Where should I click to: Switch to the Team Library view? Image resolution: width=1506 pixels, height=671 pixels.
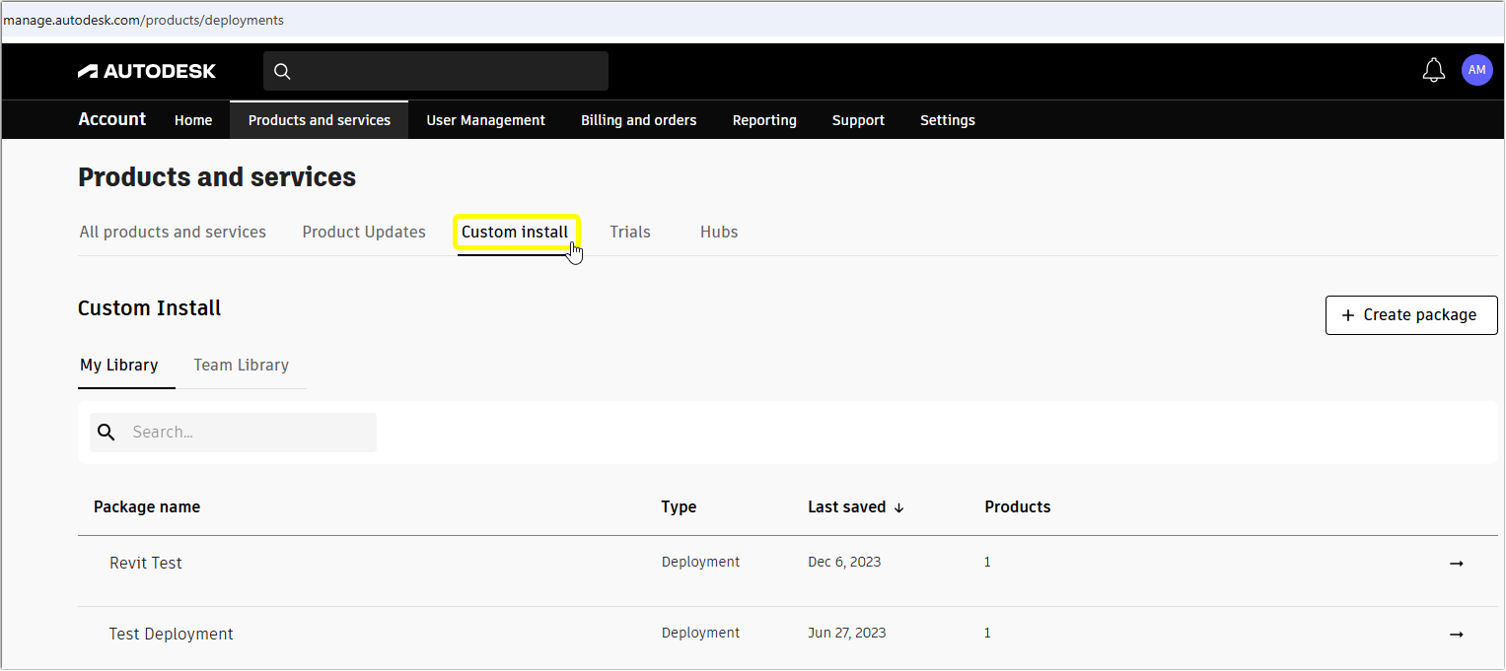click(241, 365)
